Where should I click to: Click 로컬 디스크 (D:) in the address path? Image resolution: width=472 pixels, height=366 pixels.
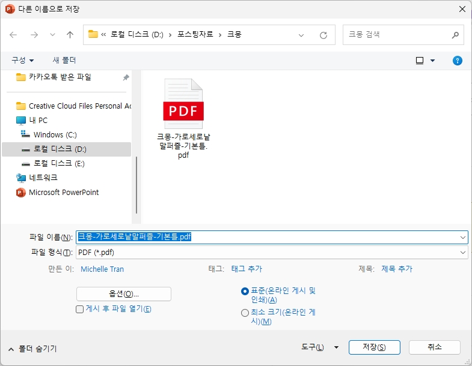(137, 35)
